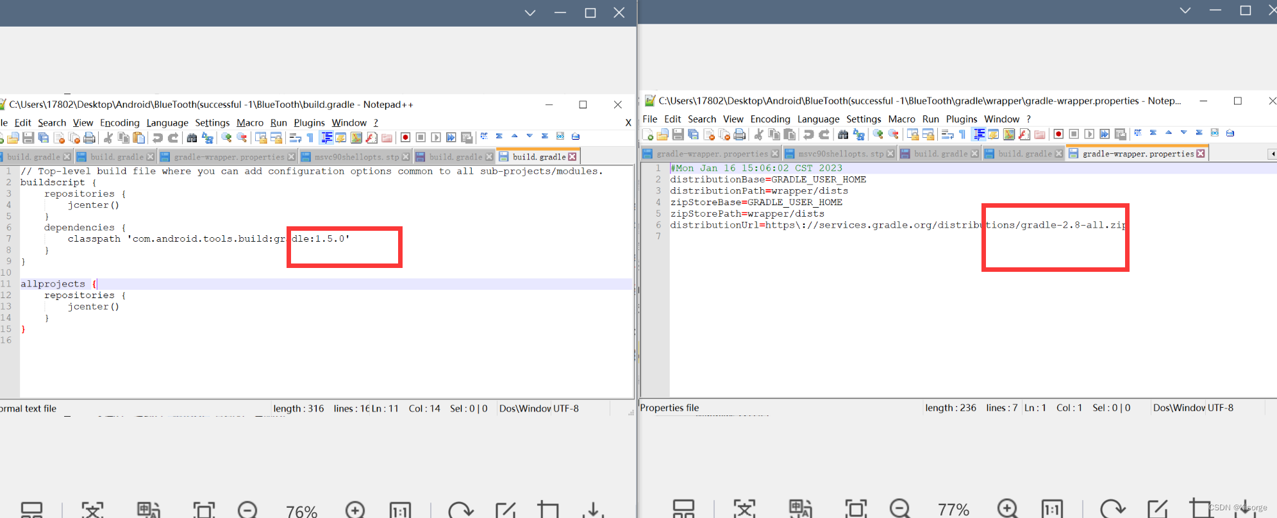This screenshot has width=1277, height=518.
Task: Expand chevron dropdown in right viewer title bar
Action: [1185, 10]
